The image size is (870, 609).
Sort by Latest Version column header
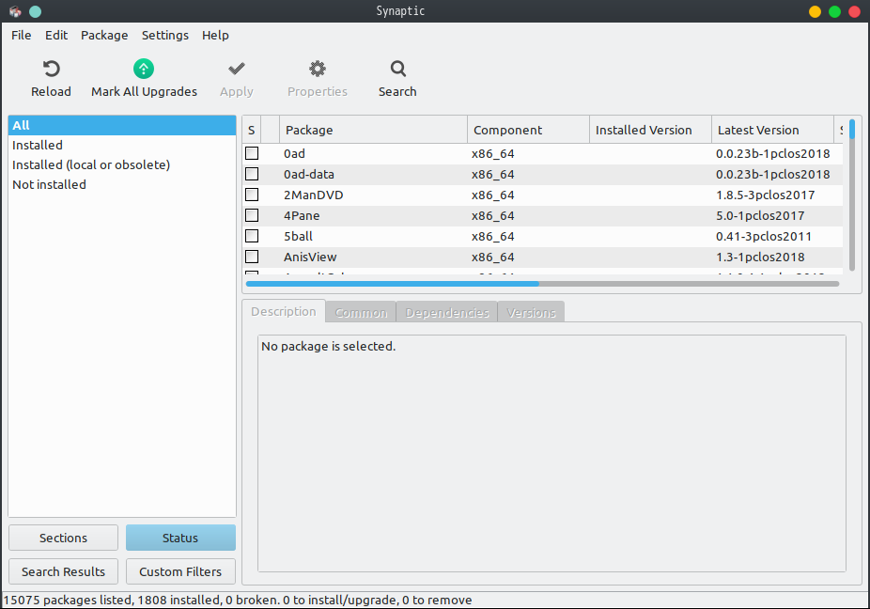pos(772,130)
